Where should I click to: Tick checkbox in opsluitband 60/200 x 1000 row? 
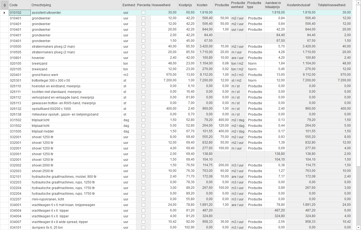[143, 109]
